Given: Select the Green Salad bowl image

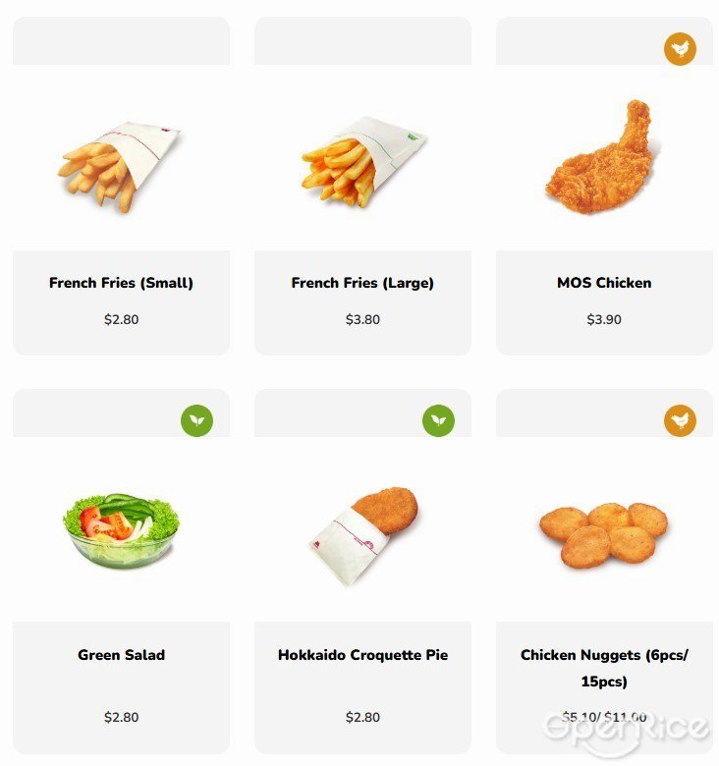Looking at the screenshot, I should pos(121,530).
